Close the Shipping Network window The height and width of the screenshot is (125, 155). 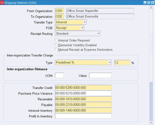pos(152,2)
